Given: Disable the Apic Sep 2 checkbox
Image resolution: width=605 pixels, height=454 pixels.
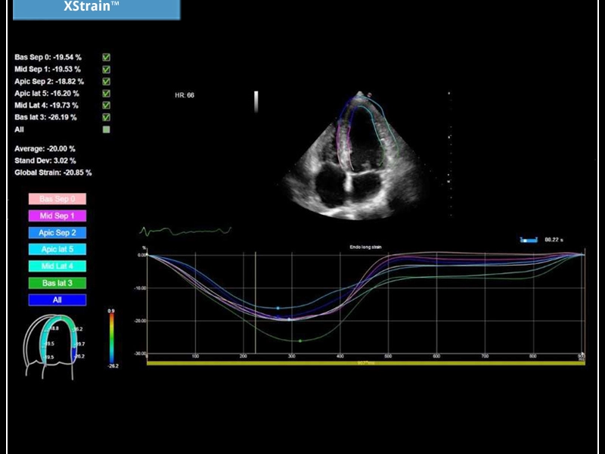Looking at the screenshot, I should tap(107, 82).
